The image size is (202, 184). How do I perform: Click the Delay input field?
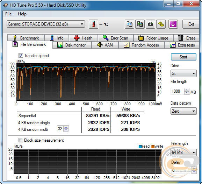click(181, 170)
